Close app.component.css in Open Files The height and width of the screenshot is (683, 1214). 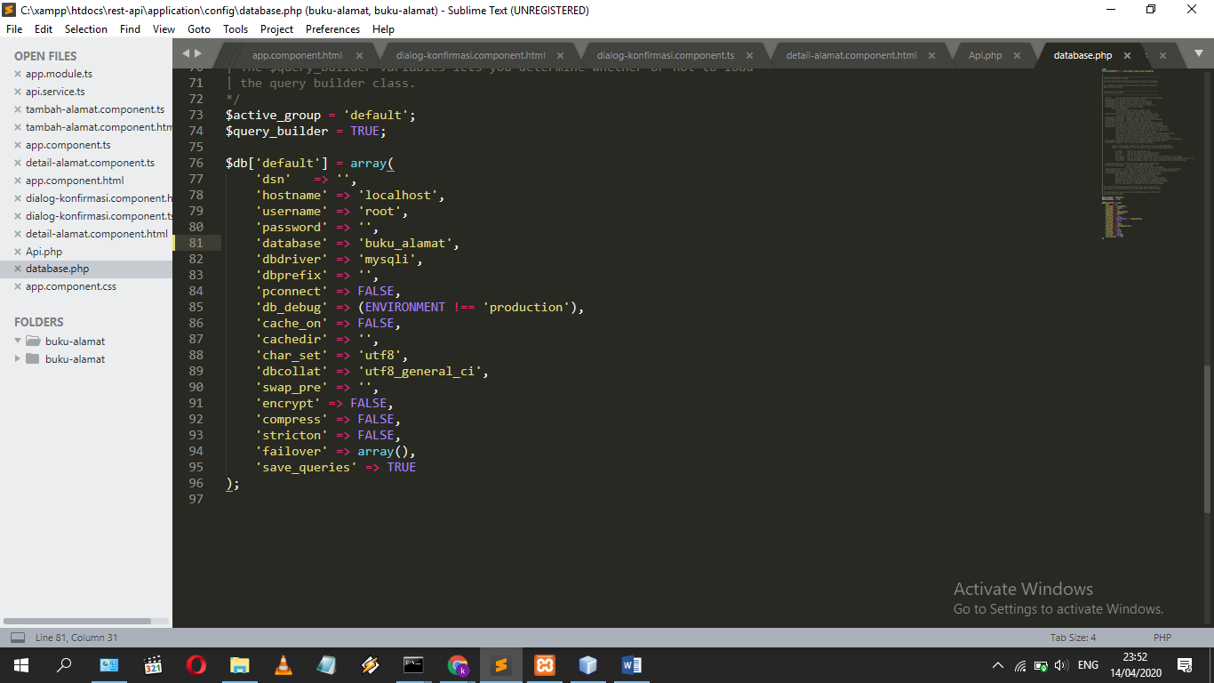18,286
